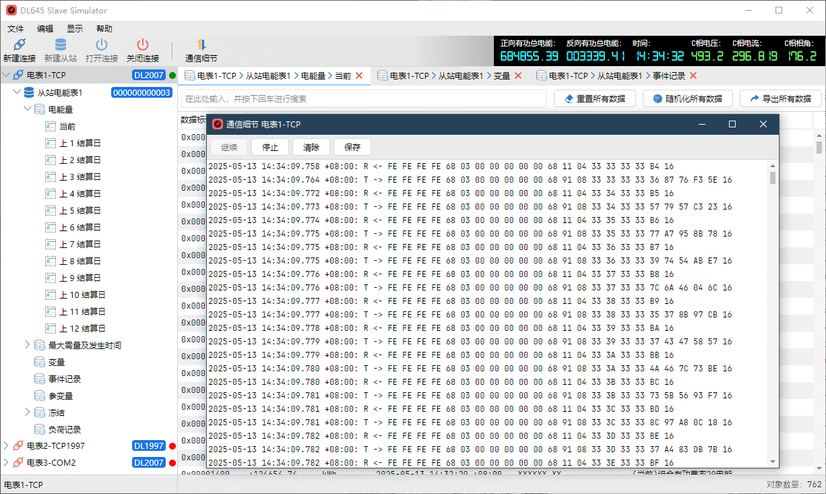Toggle the red status dot beside 电表3-COM2
This screenshot has width=826, height=494.
[173, 462]
